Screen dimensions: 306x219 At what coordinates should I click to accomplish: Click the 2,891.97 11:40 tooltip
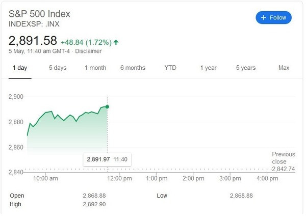pyautogui.click(x=107, y=159)
